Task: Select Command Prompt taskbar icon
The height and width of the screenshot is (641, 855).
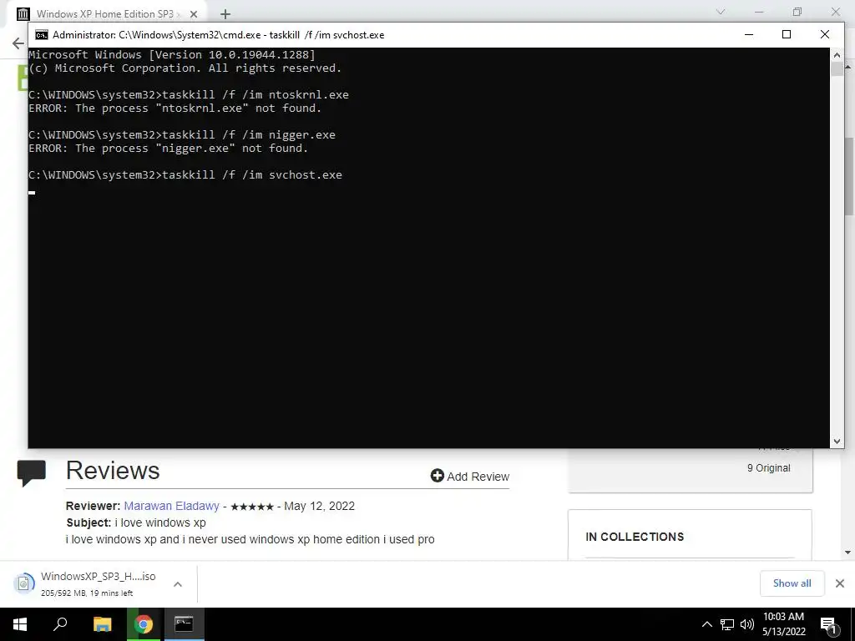Action: click(x=184, y=624)
